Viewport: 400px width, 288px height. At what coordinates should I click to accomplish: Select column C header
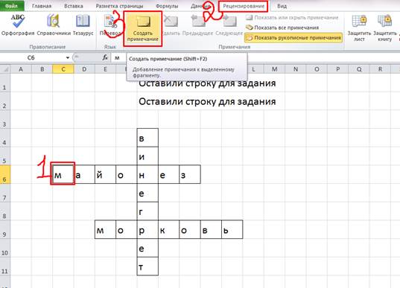tap(63, 69)
